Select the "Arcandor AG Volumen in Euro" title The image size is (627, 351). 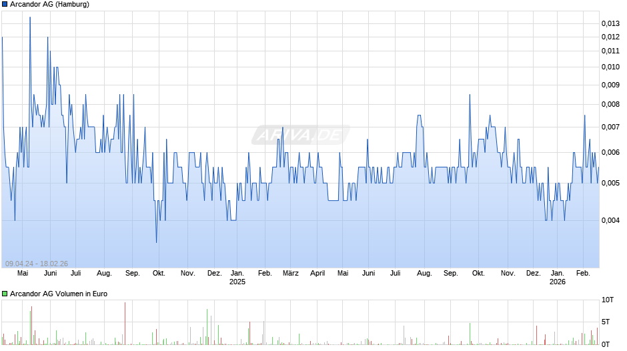pyautogui.click(x=59, y=294)
